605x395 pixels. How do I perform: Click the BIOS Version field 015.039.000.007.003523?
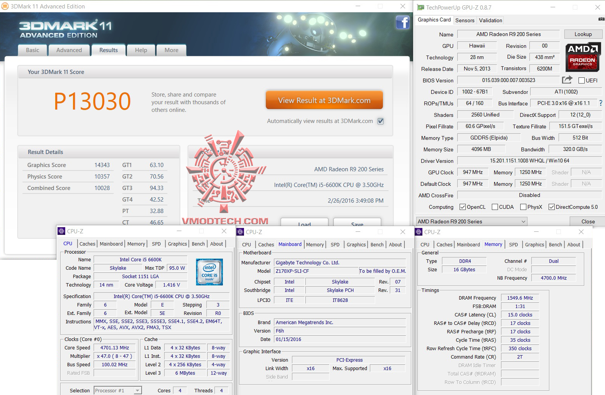point(508,80)
